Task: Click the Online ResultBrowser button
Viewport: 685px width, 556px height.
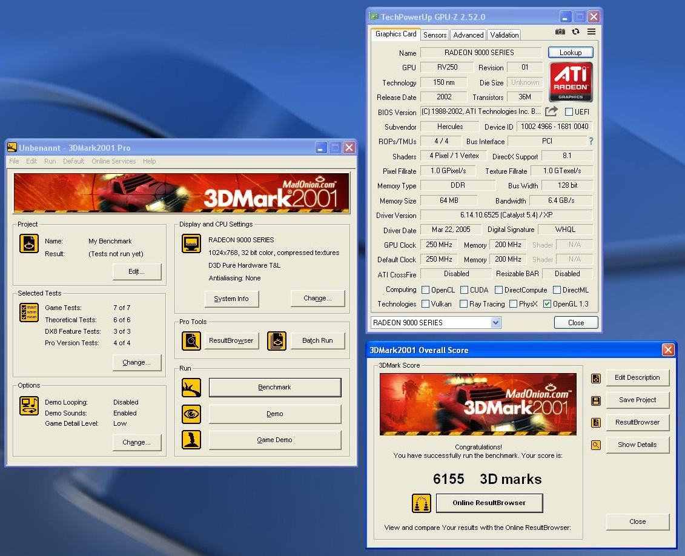Action: pyautogui.click(x=489, y=503)
